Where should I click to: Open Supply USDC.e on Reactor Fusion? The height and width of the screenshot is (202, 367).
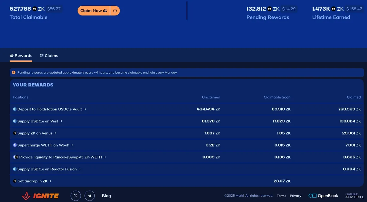[47, 169]
